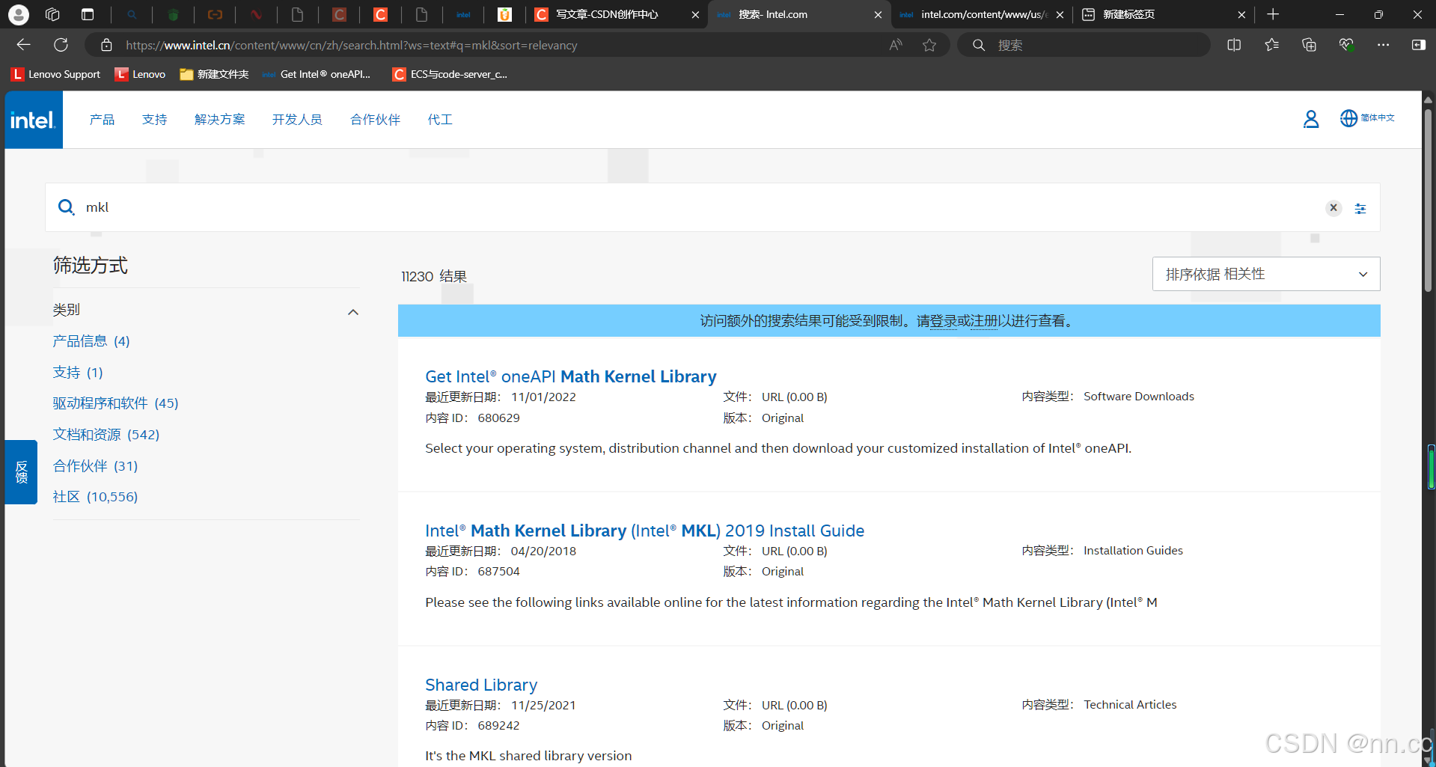Click the browser address bar URL
1436x767 pixels.
click(x=352, y=45)
